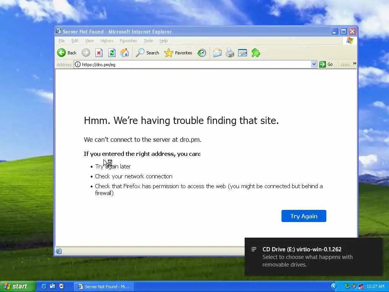Open the Tools menu
Image resolution: width=389 pixels, height=292 pixels.
[x=148, y=41]
